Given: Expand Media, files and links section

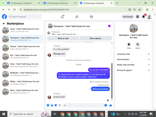Looking at the screenshot, I should click(x=134, y=65).
